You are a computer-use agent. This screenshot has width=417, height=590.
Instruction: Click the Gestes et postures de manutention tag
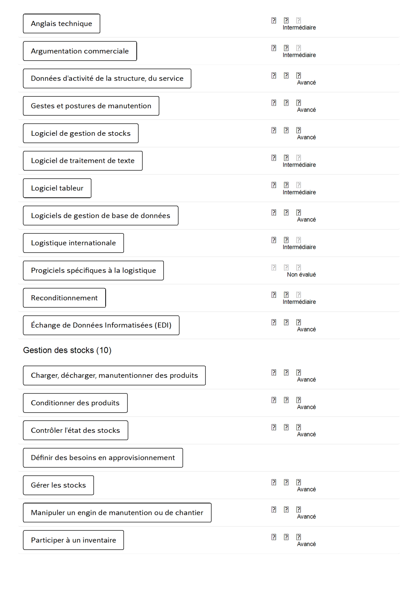coord(91,106)
